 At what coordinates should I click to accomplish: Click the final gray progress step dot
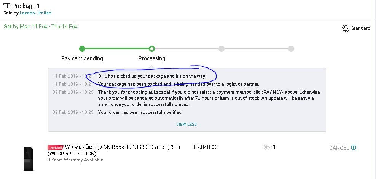pyautogui.click(x=291, y=49)
